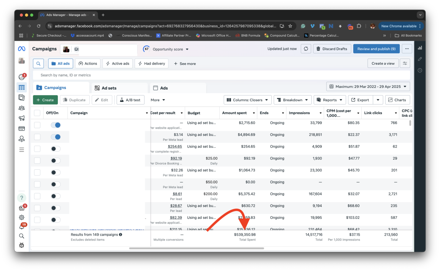Open the bar chart icon in right panel
Screen dimensions: 440x271
tap(420, 48)
